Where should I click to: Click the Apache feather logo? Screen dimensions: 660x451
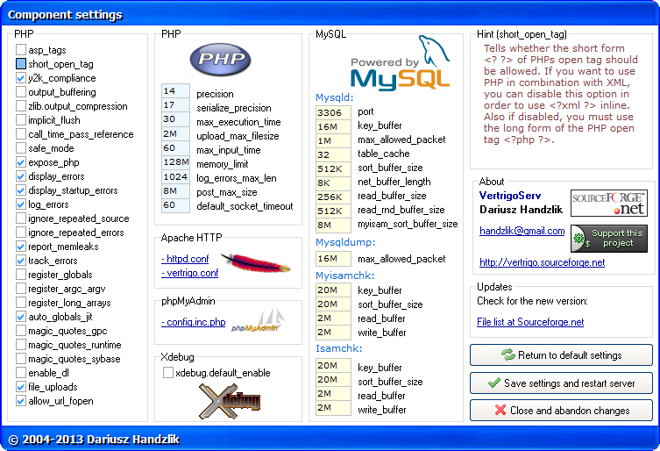[x=255, y=262]
